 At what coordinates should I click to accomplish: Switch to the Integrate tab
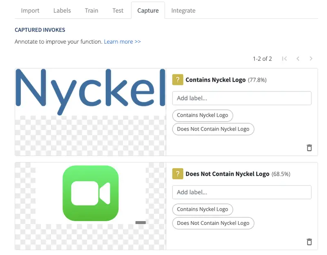(x=183, y=11)
